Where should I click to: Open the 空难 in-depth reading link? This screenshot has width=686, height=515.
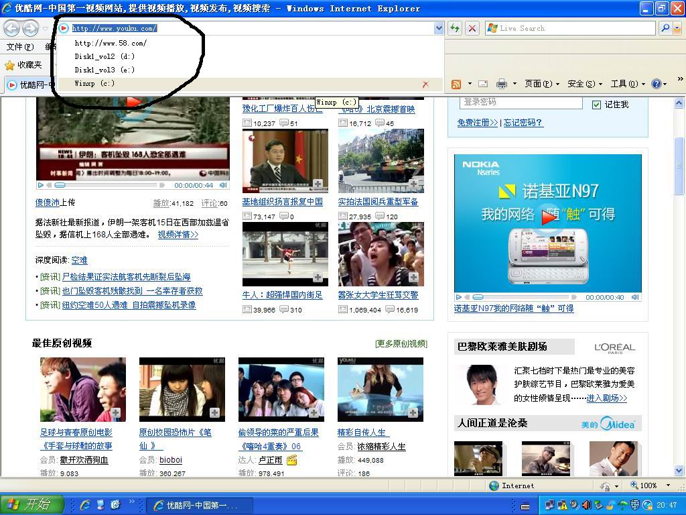pyautogui.click(x=79, y=260)
